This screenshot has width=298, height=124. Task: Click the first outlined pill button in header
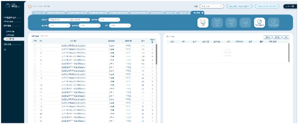[240, 7]
